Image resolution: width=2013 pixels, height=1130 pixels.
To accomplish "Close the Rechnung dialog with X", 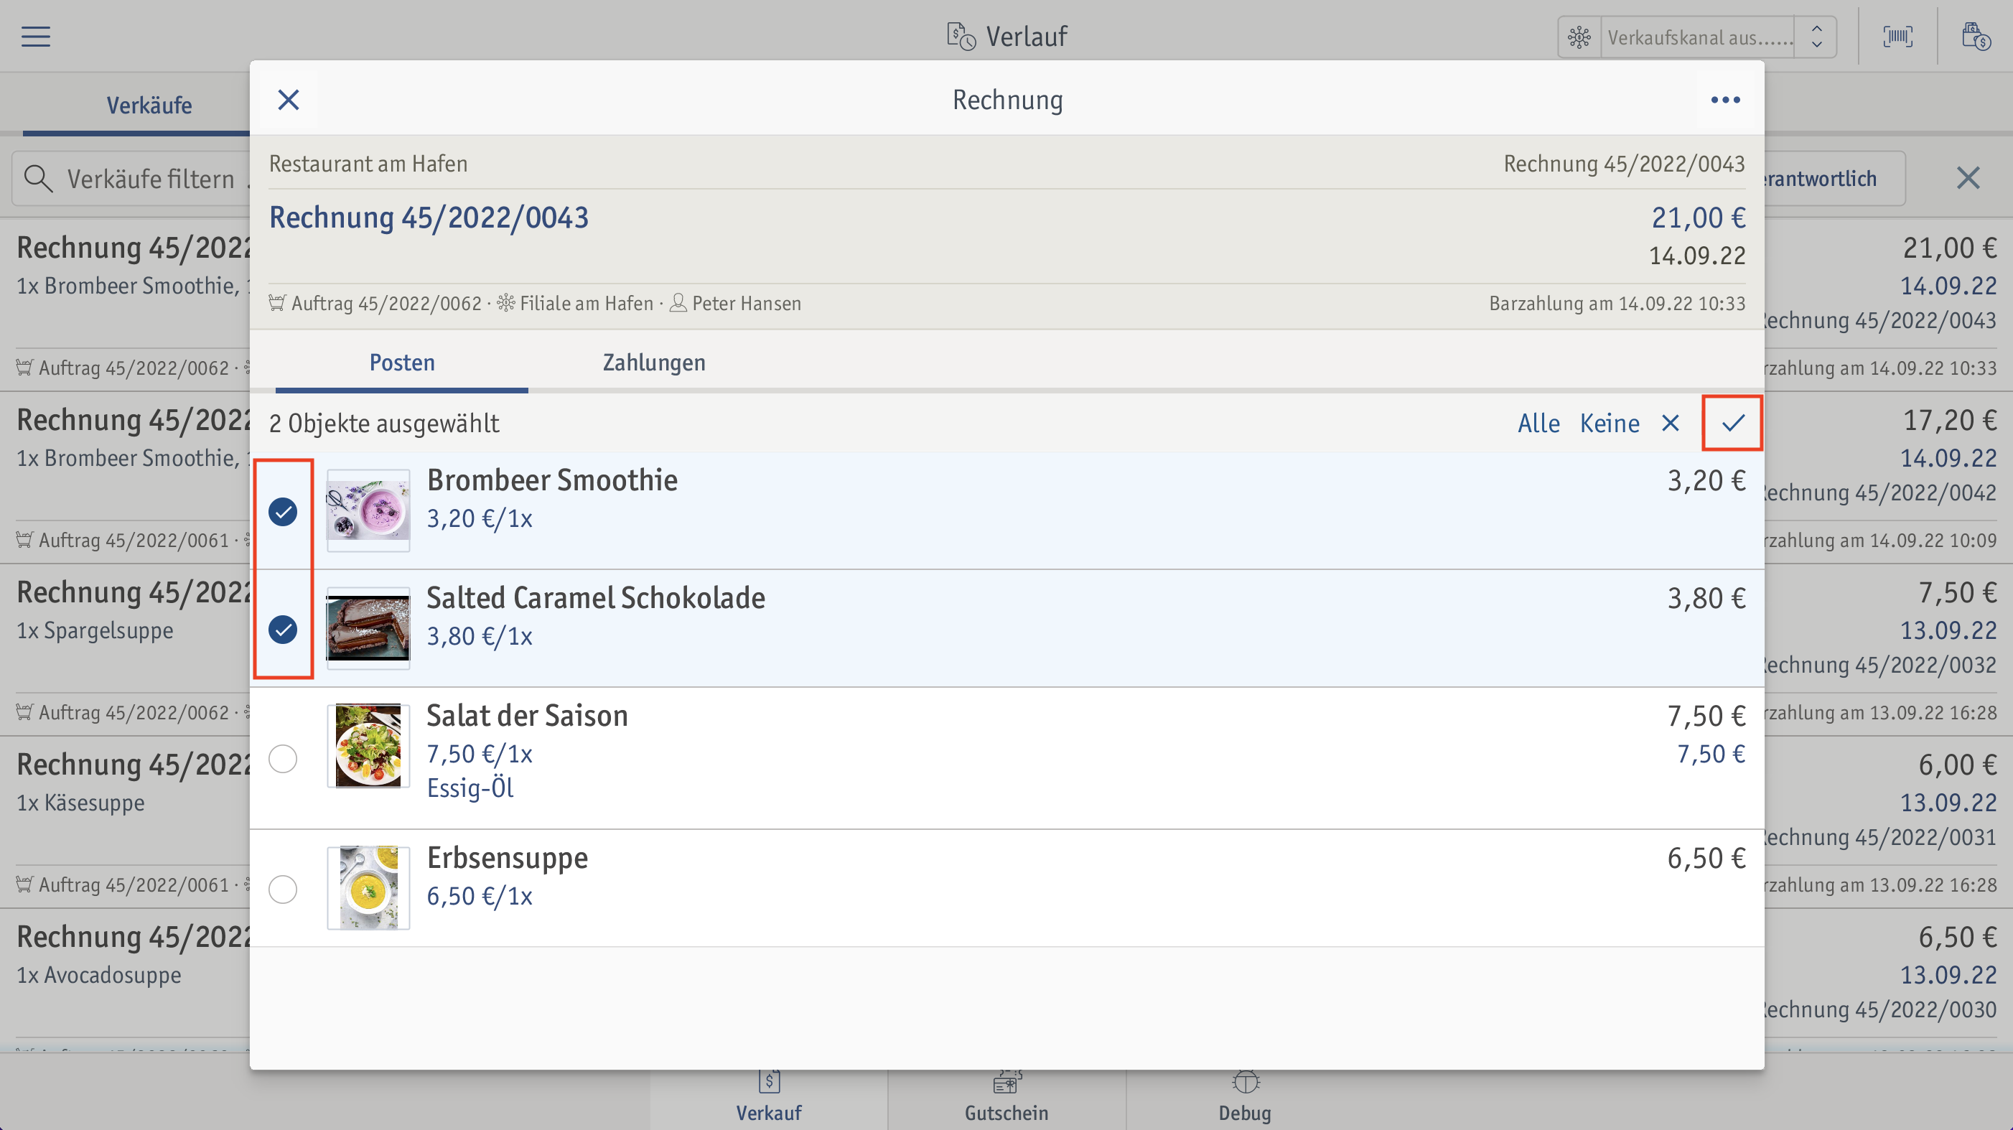I will [x=289, y=100].
